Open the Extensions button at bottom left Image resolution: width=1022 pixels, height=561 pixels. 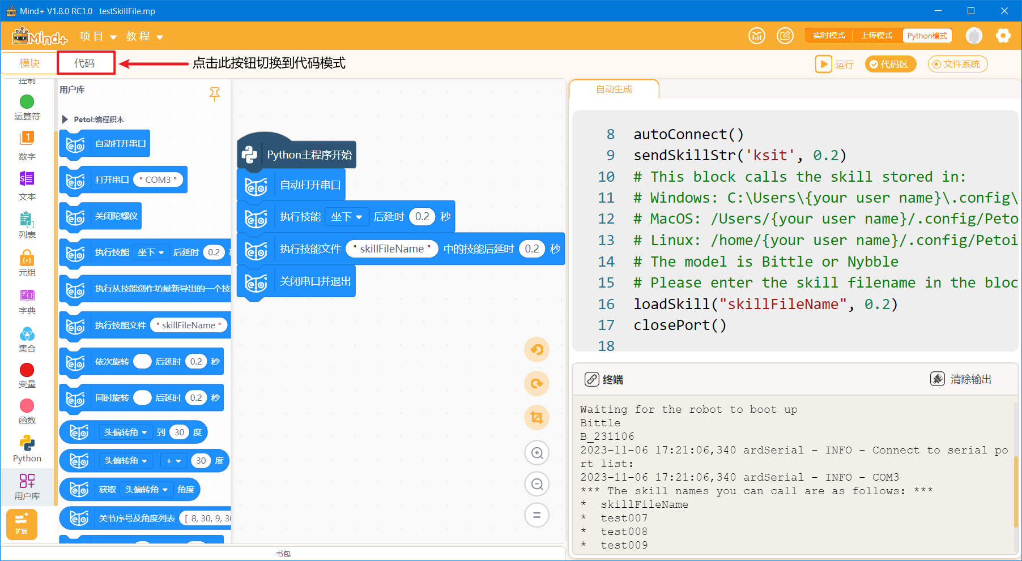click(22, 524)
